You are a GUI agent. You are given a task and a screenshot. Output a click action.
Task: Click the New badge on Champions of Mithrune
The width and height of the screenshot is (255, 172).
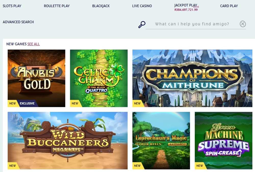tap(137, 103)
